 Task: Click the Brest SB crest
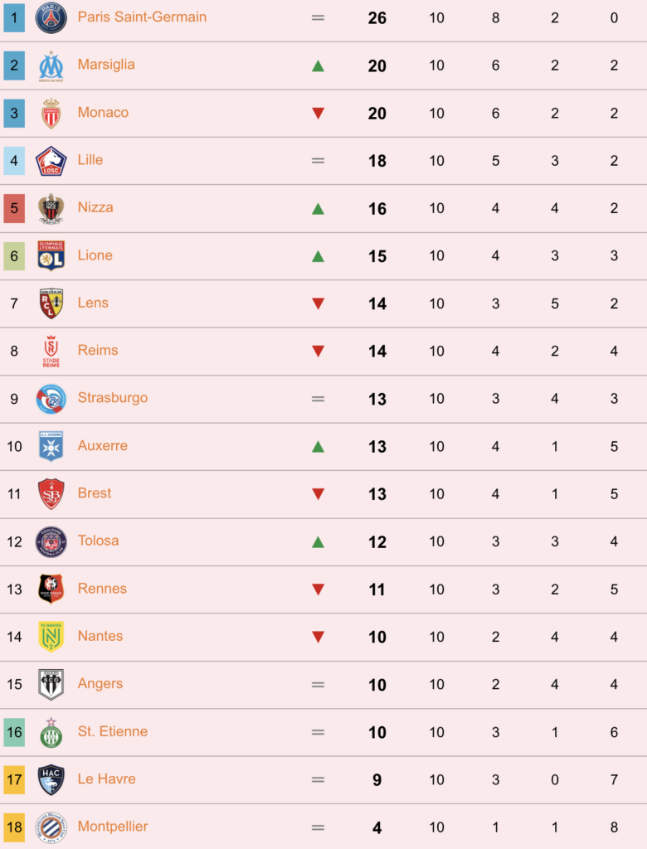[51, 494]
